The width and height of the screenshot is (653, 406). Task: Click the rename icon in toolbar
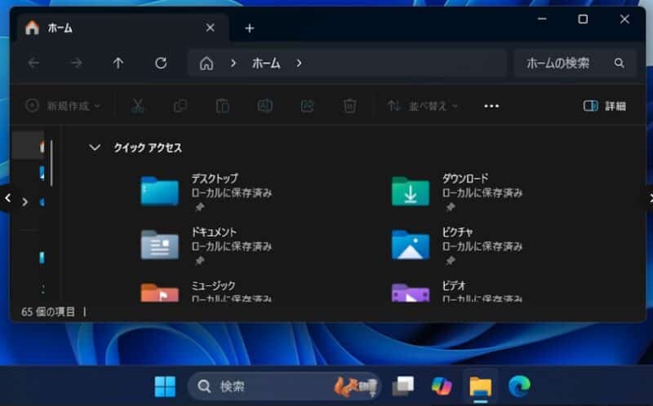point(264,106)
